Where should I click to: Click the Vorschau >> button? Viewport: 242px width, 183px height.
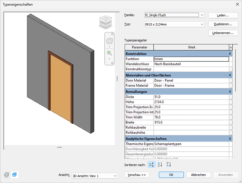coord(137,175)
